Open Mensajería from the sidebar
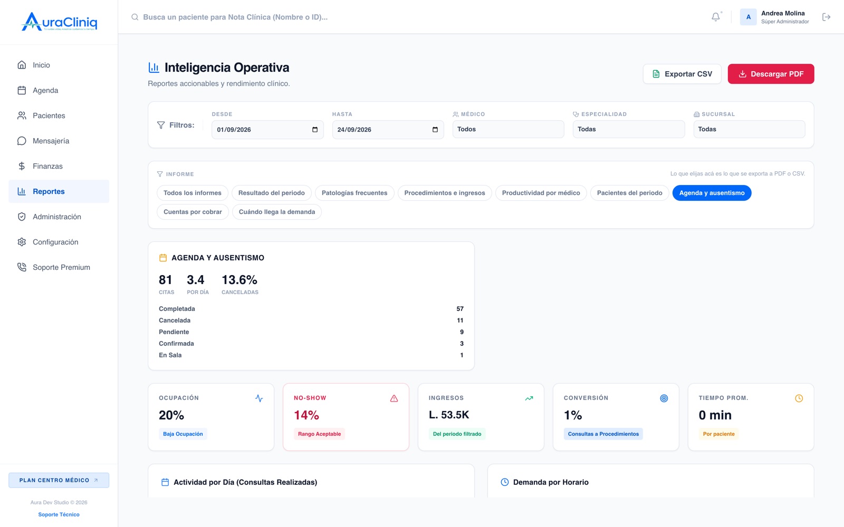The image size is (844, 527). click(59, 141)
